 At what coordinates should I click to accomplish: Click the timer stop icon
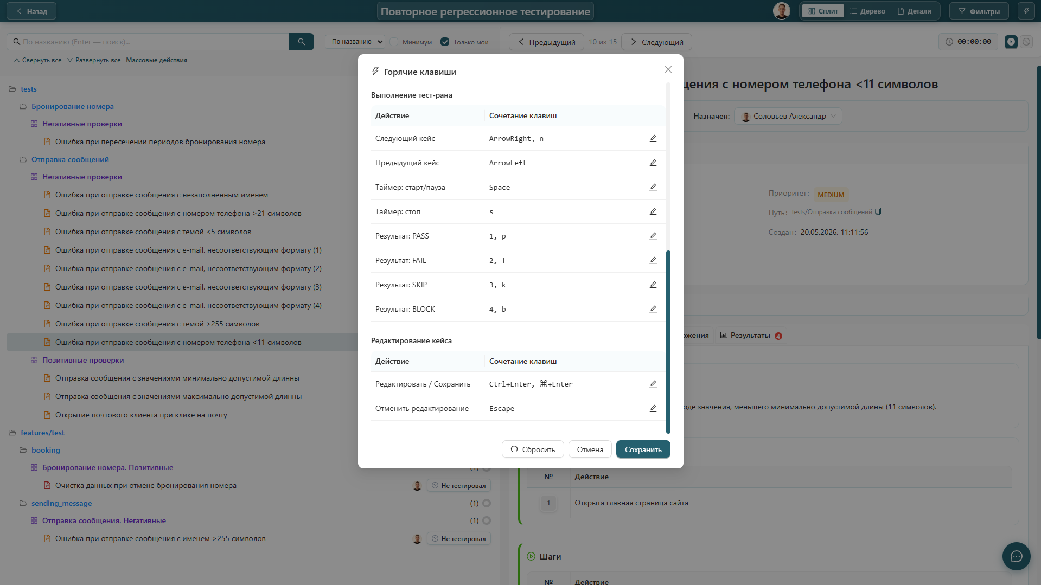[x=1026, y=42]
